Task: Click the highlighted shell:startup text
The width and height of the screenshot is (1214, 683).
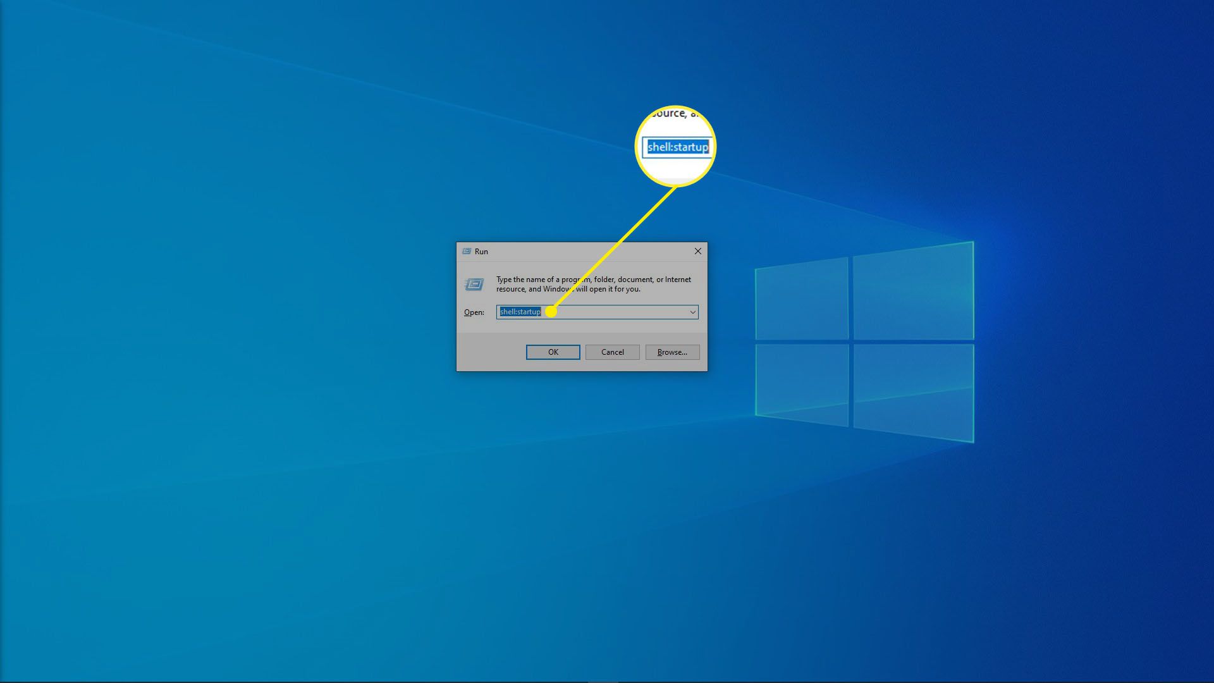Action: tap(520, 312)
